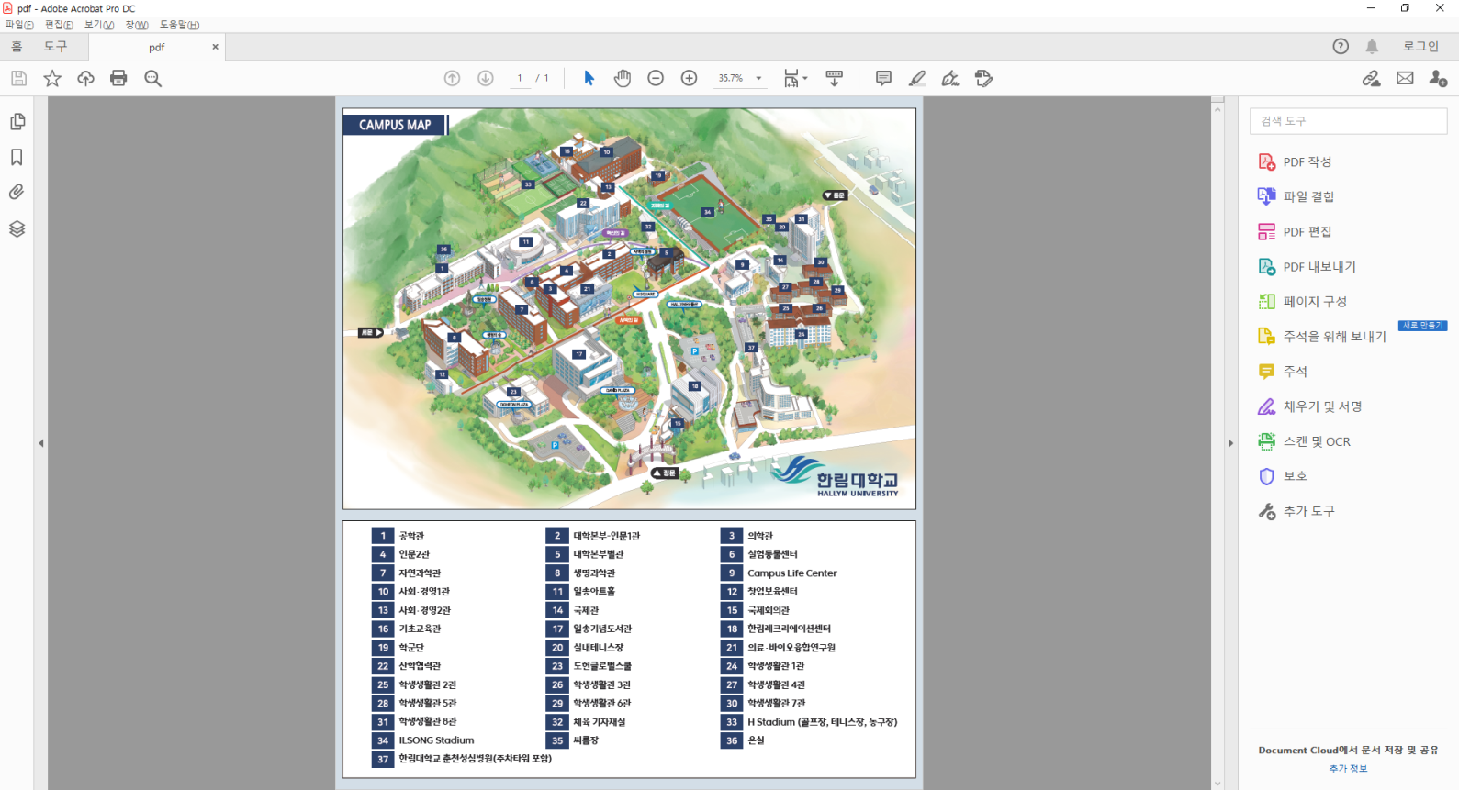1459x790 pixels.
Task: Share a link to the file
Action: pyautogui.click(x=1371, y=79)
